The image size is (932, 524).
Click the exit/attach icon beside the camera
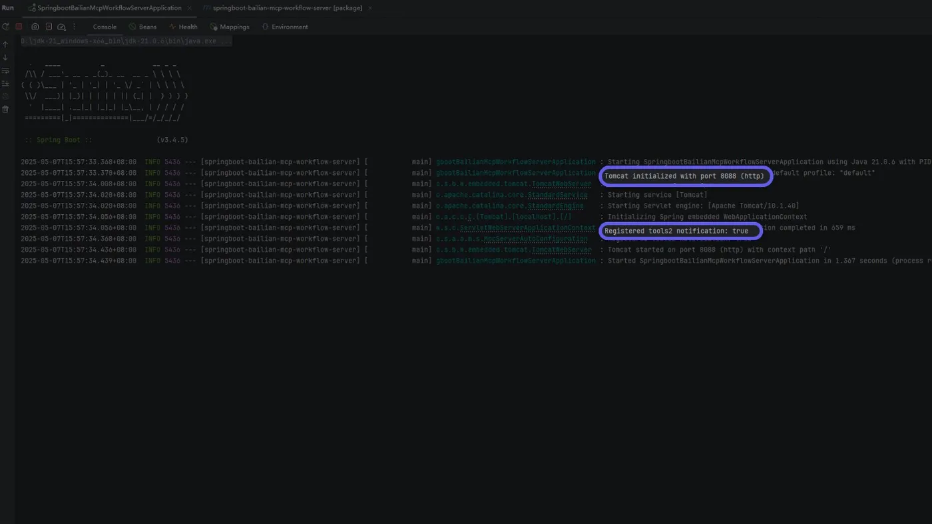point(49,27)
